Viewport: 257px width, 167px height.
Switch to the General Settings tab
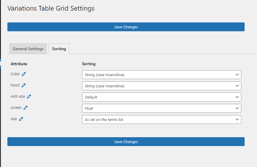(x=28, y=49)
